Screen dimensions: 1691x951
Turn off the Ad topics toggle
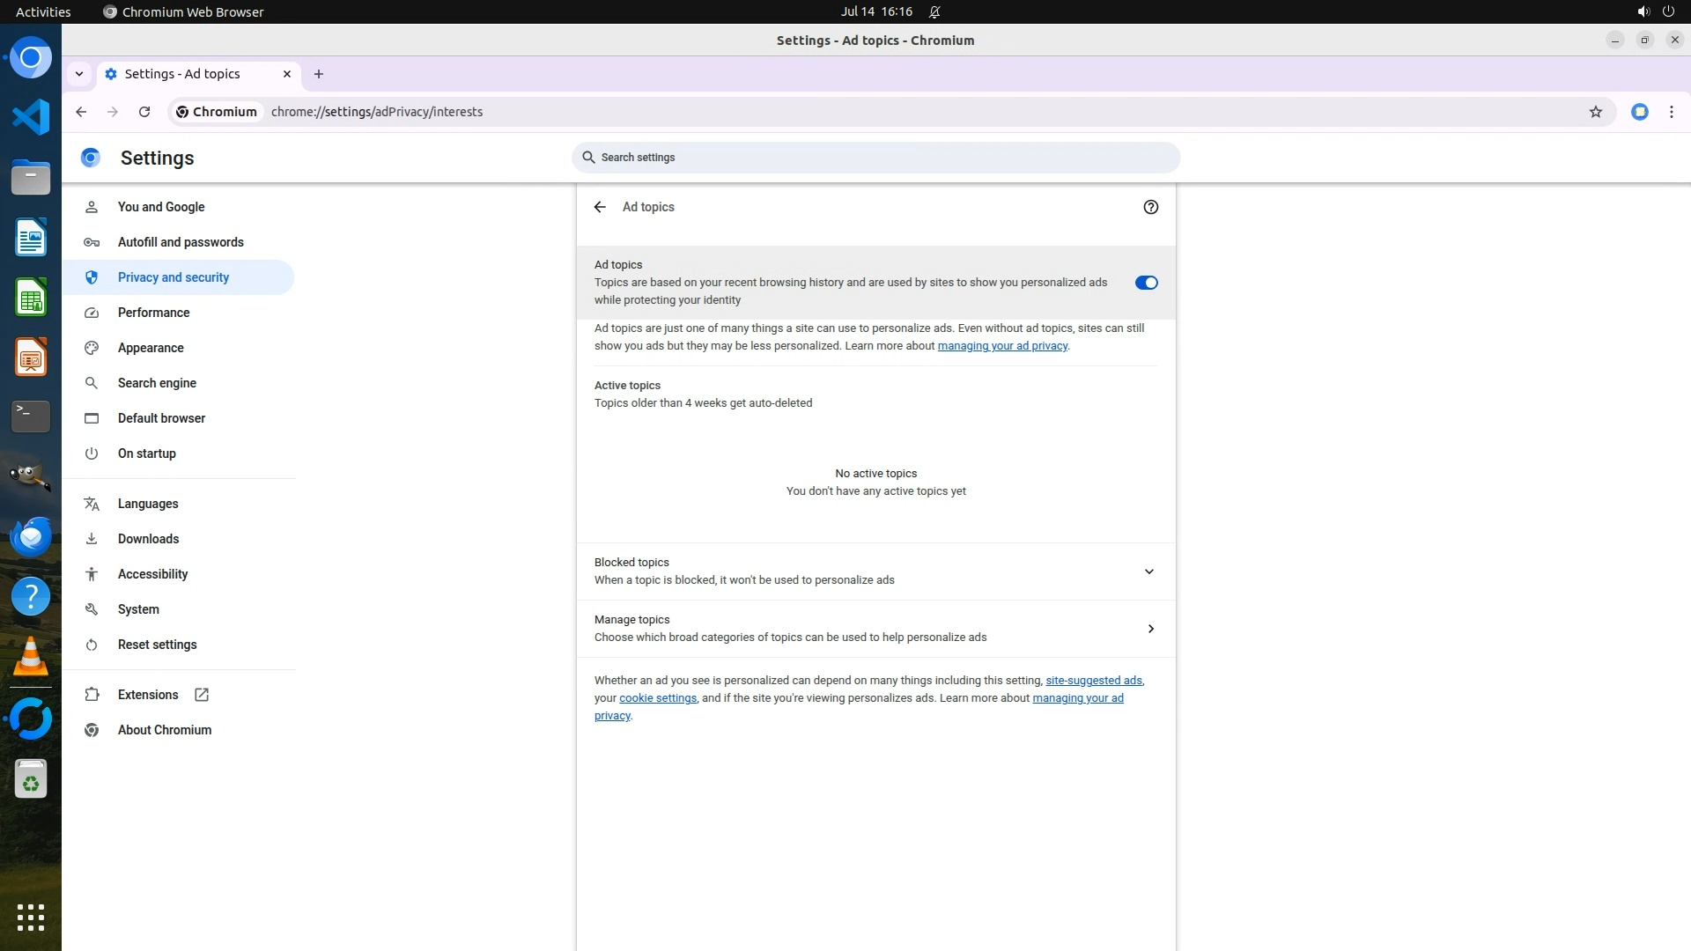point(1146,283)
